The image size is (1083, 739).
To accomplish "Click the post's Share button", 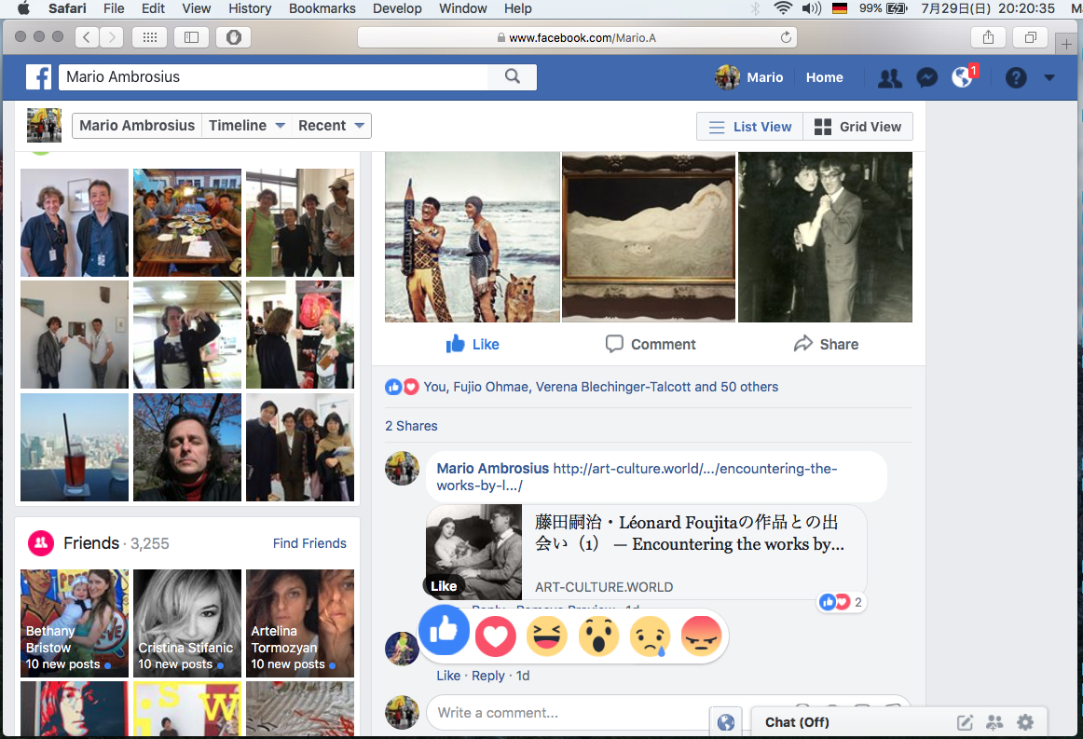I will [x=826, y=344].
